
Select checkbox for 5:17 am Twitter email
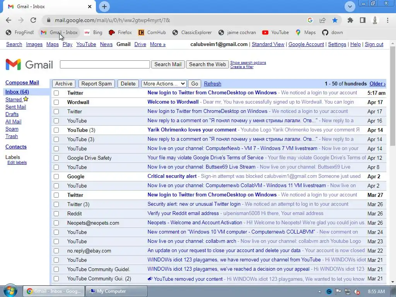click(56, 93)
